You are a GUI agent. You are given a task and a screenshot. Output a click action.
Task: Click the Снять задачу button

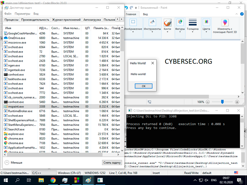click(112, 162)
